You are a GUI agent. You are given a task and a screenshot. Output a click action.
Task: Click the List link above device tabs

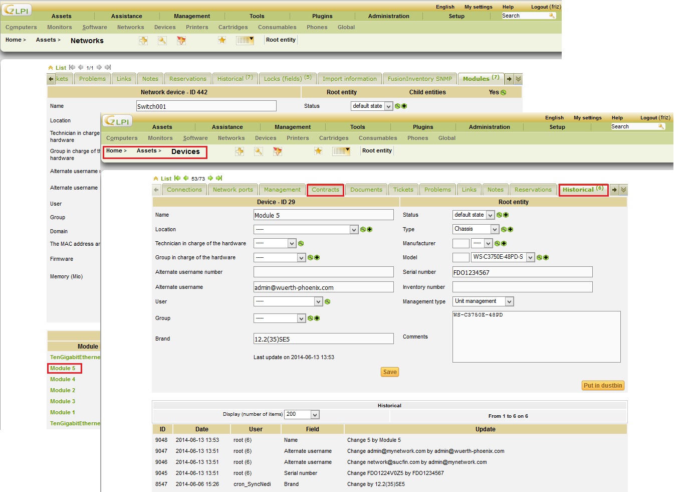tap(166, 179)
